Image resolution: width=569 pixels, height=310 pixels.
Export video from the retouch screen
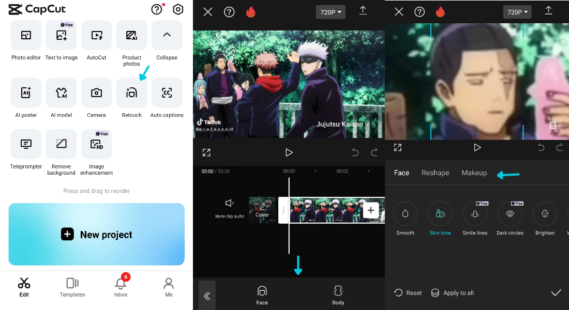click(549, 11)
